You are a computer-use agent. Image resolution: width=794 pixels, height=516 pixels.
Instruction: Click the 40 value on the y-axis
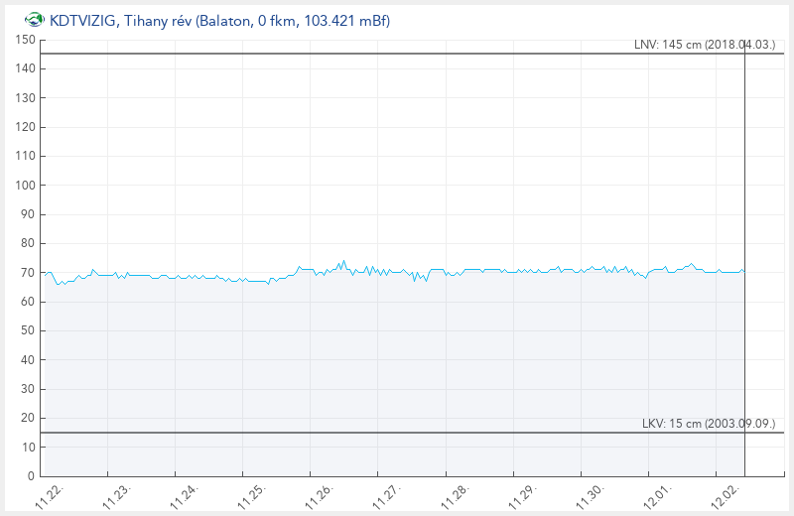(x=29, y=360)
